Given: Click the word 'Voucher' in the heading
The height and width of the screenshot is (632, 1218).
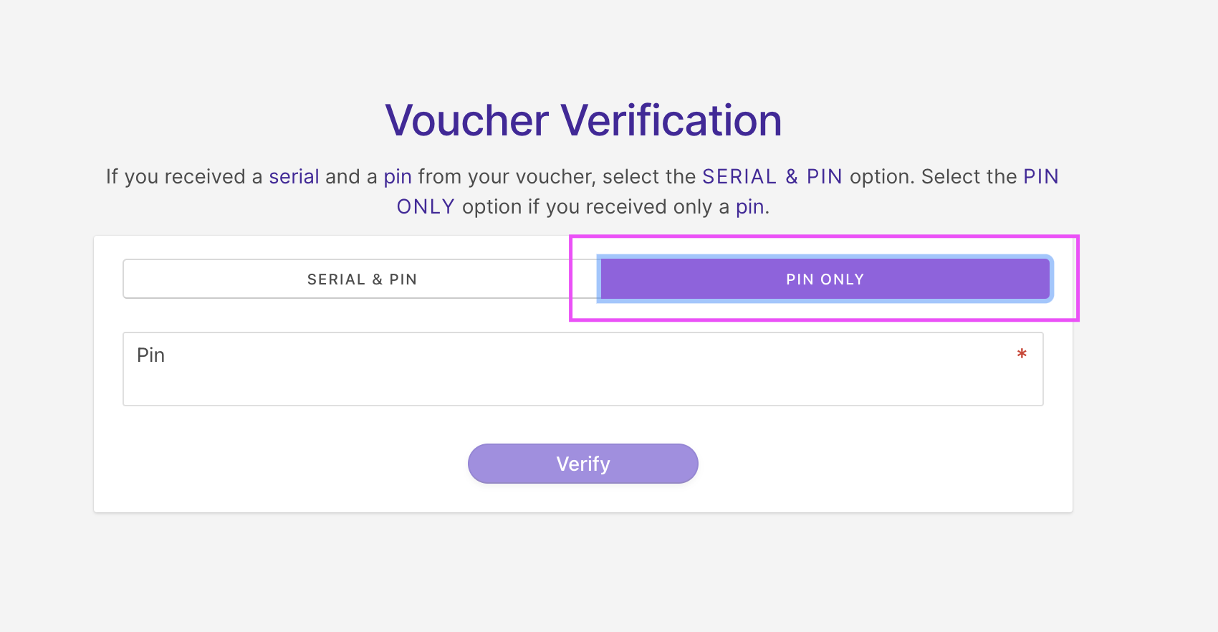Looking at the screenshot, I should point(466,120).
